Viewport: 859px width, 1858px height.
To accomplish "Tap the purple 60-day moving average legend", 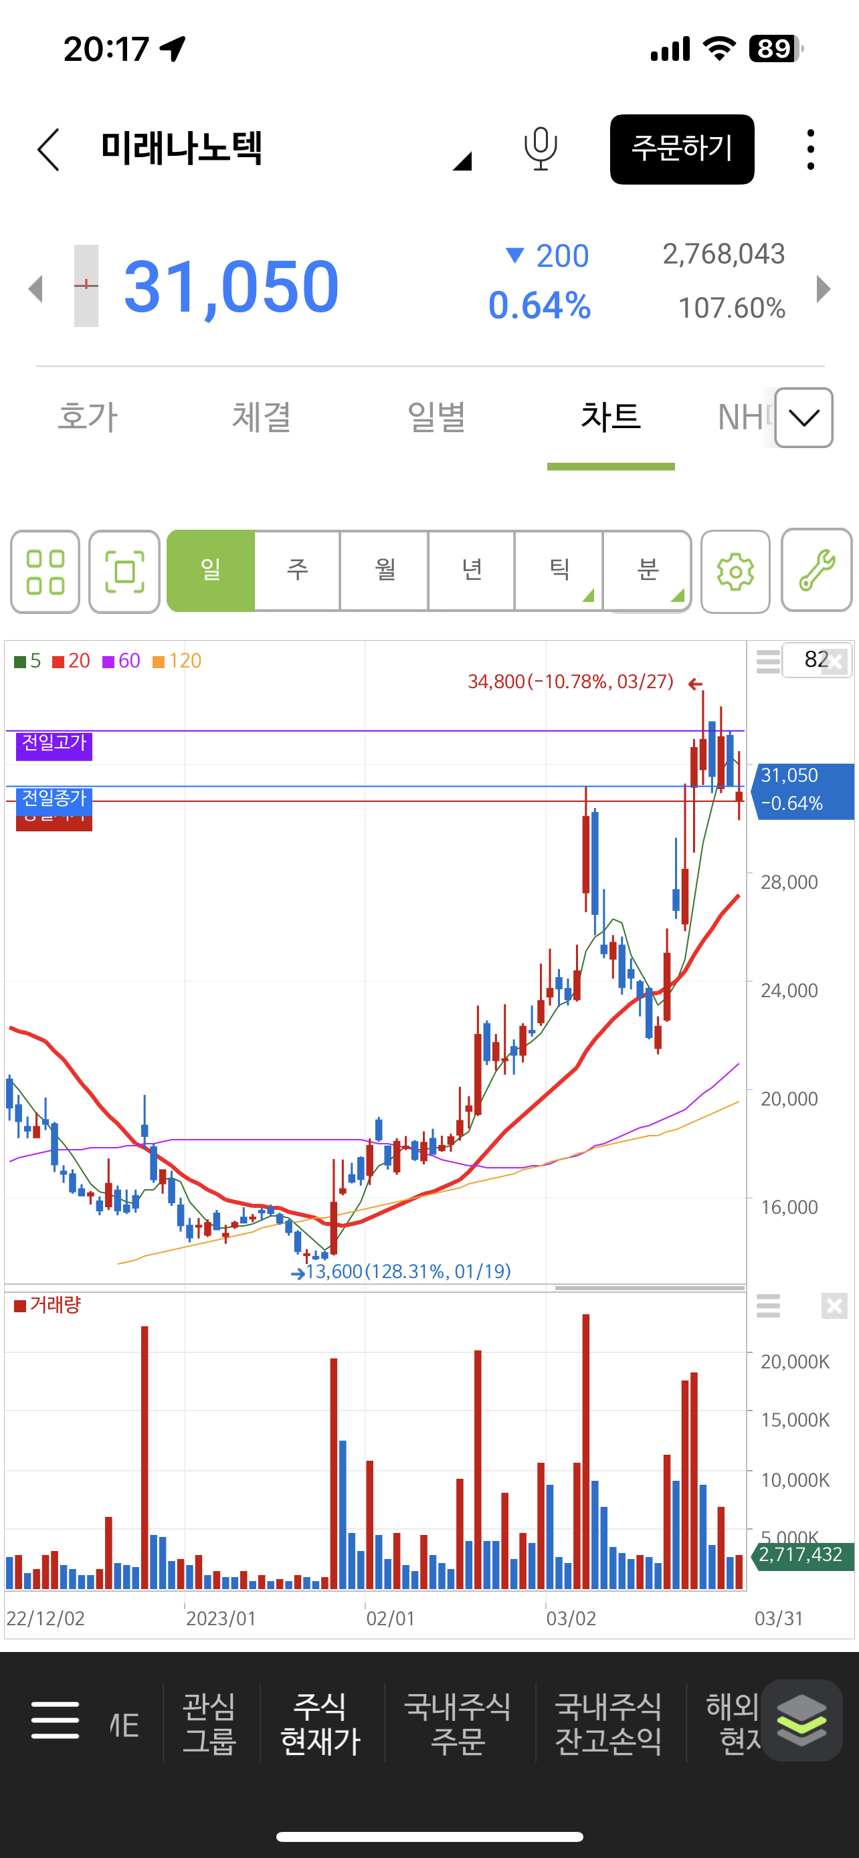I will click(121, 661).
